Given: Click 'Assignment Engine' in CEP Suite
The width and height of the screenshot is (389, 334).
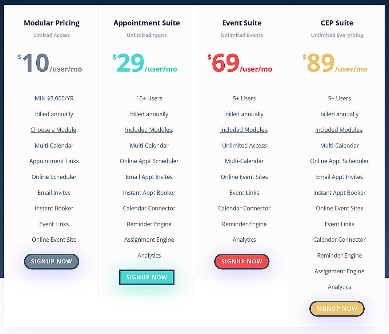Looking at the screenshot, I should (340, 271).
